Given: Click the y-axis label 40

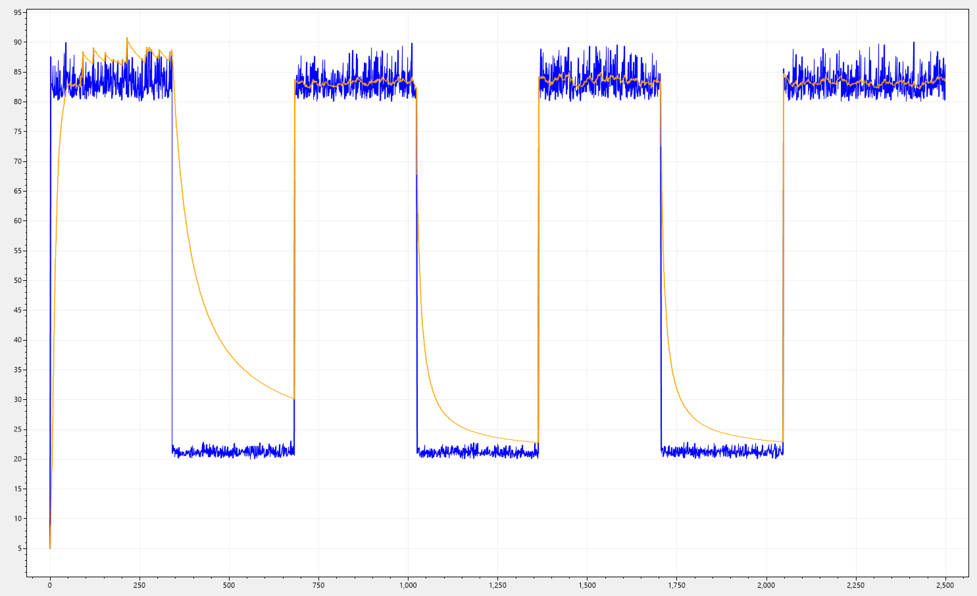Looking at the screenshot, I should tap(18, 340).
